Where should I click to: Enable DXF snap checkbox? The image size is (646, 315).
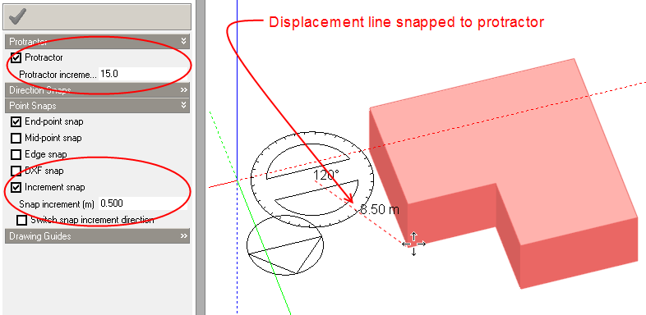pos(16,171)
